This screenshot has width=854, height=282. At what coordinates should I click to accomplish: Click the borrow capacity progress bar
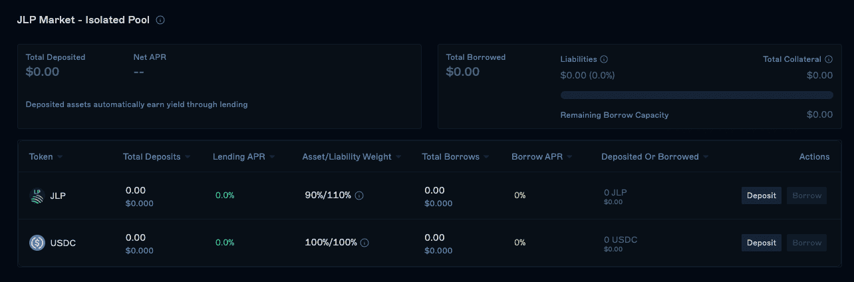[x=696, y=95]
